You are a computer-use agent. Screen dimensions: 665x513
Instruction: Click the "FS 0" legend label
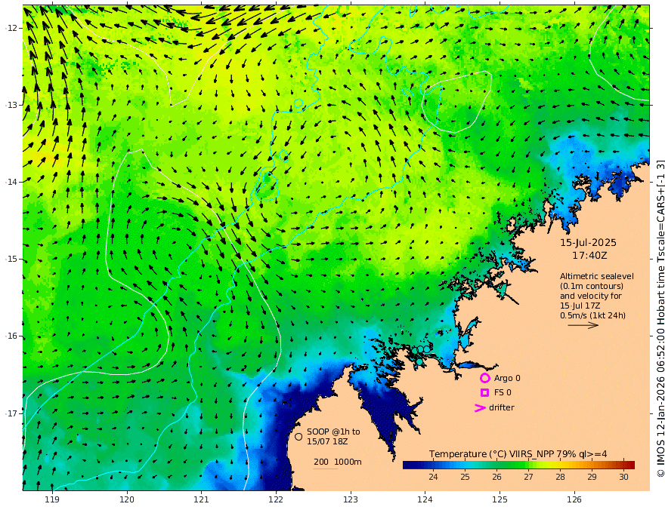503,393
